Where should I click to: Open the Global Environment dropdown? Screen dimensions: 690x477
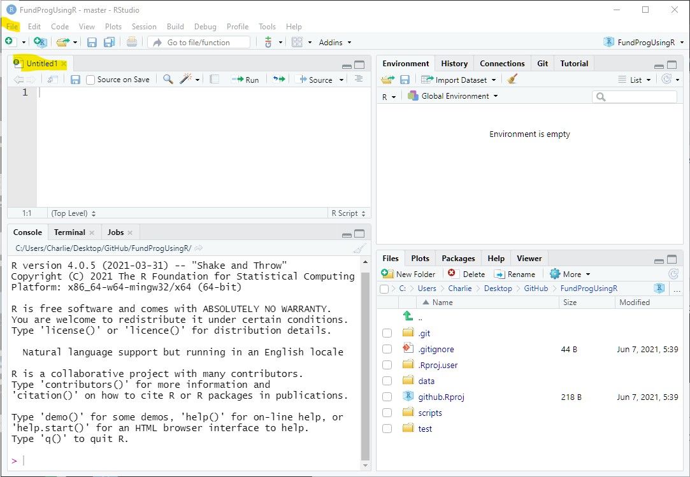[x=453, y=96]
